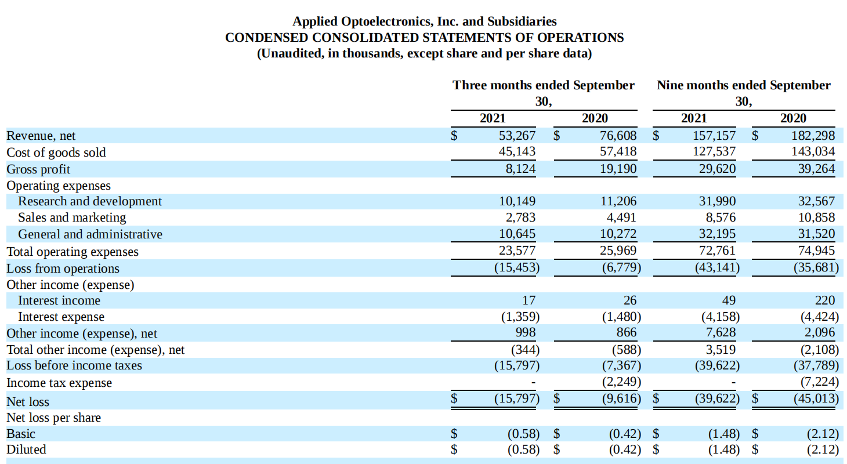
Task: Click the "Net loss per share" heading
Action: pos(53,418)
